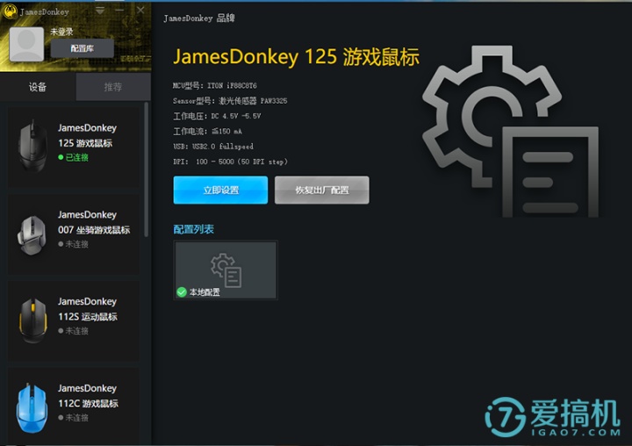
Task: Select the 112S 运动鼠标 device card
Action: [x=74, y=320]
